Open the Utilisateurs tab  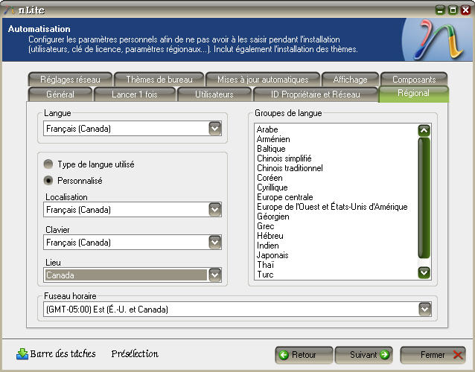214,94
